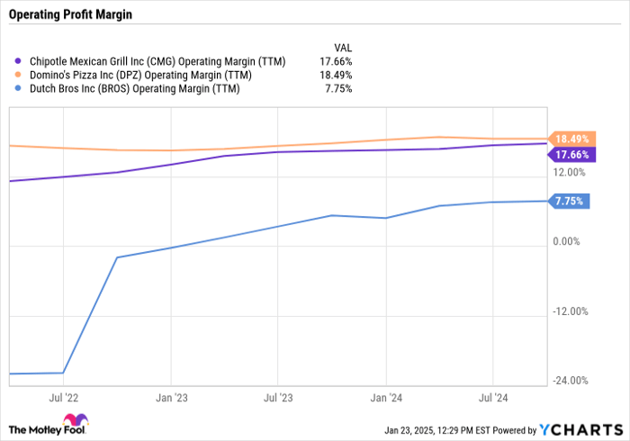Select the Chipotle Mexican Grill legend label
The image size is (630, 441).
157,61
